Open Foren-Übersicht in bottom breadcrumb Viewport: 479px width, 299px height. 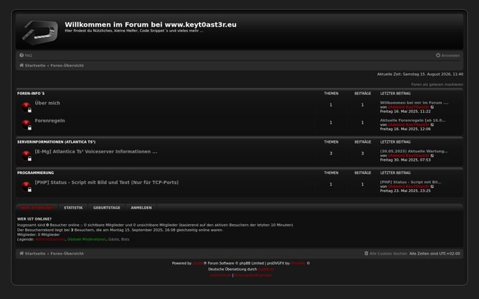[x=67, y=254]
